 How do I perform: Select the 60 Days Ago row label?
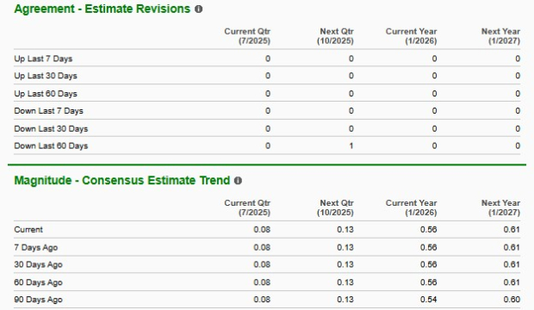coord(38,282)
